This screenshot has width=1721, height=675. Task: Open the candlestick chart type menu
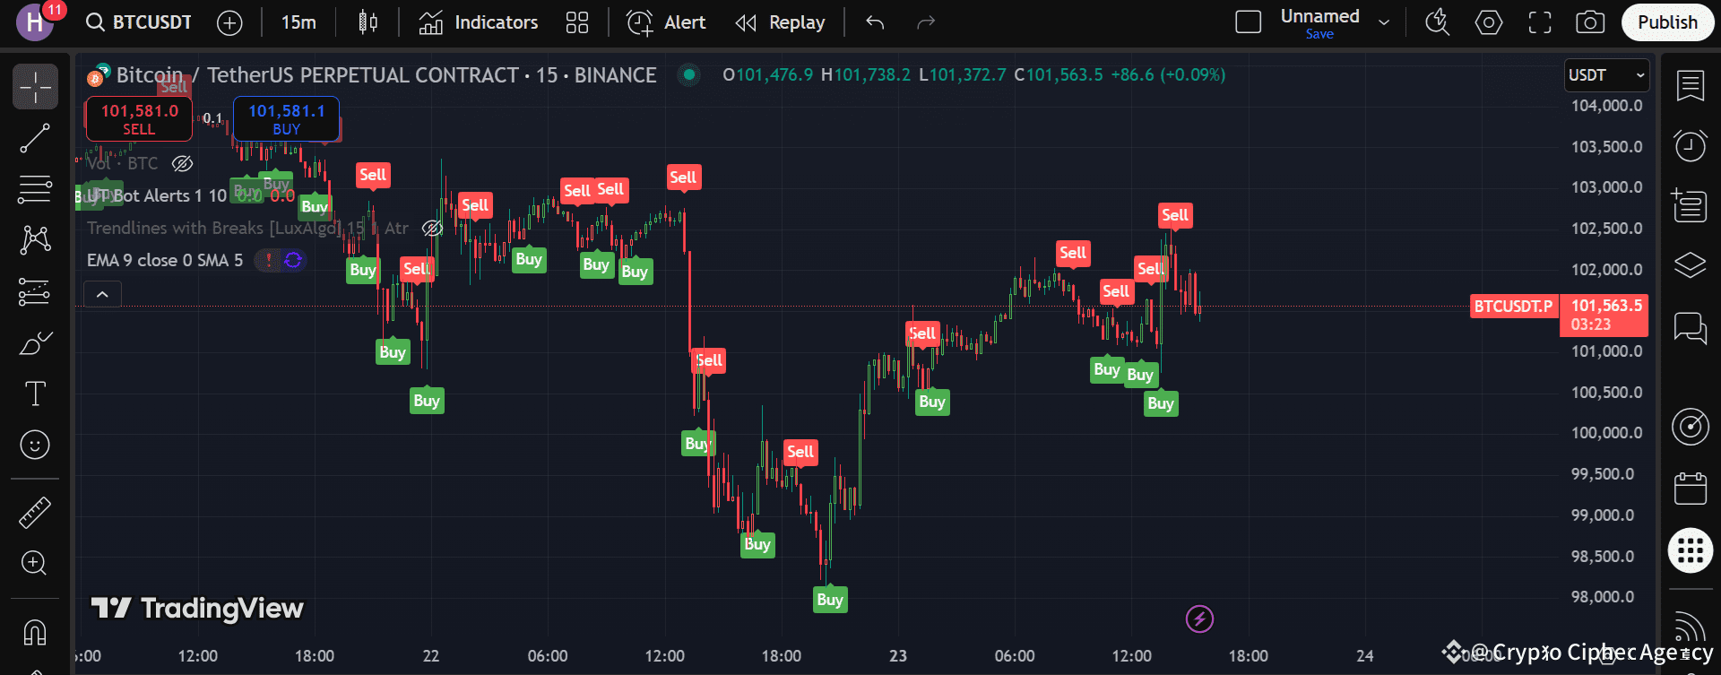pyautogui.click(x=368, y=22)
